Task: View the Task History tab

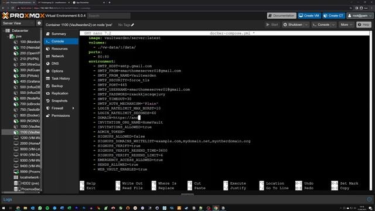Action: pos(60,79)
